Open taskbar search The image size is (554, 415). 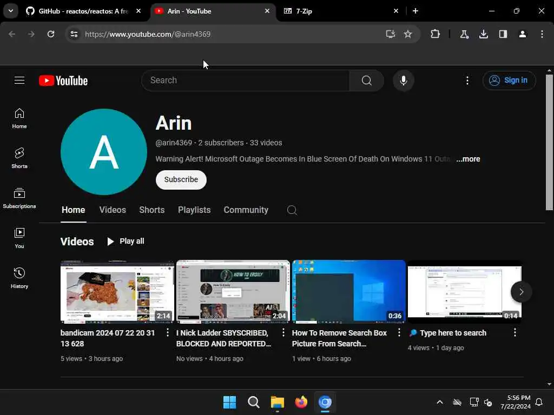[254, 402]
